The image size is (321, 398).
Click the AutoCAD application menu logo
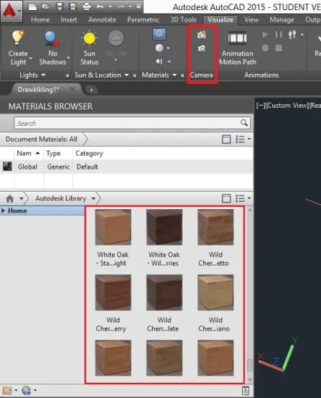point(10,11)
